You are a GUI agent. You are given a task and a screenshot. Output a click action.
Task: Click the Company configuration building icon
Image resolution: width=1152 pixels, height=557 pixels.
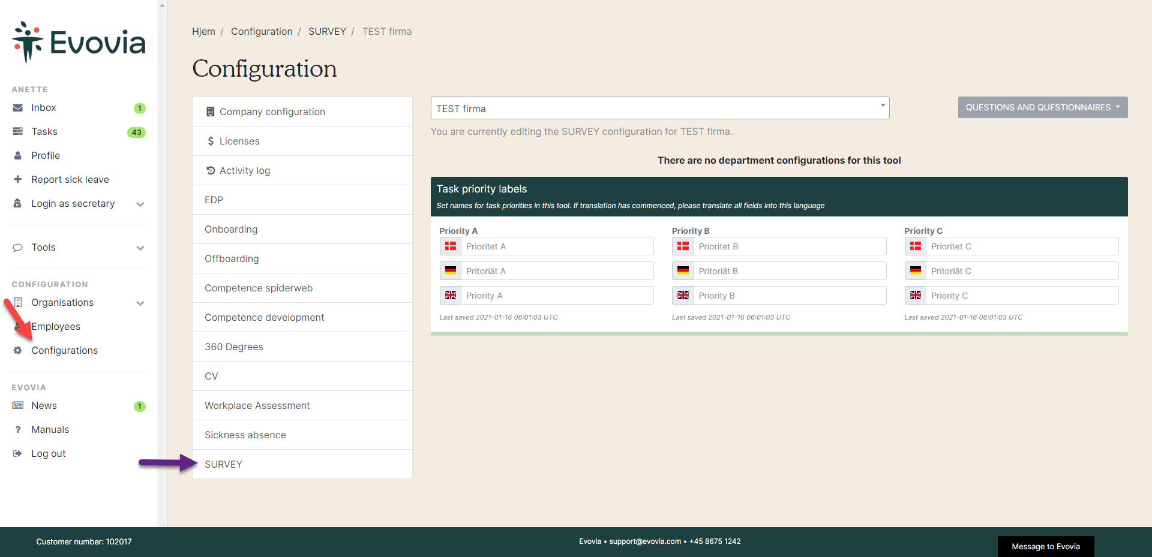(210, 112)
